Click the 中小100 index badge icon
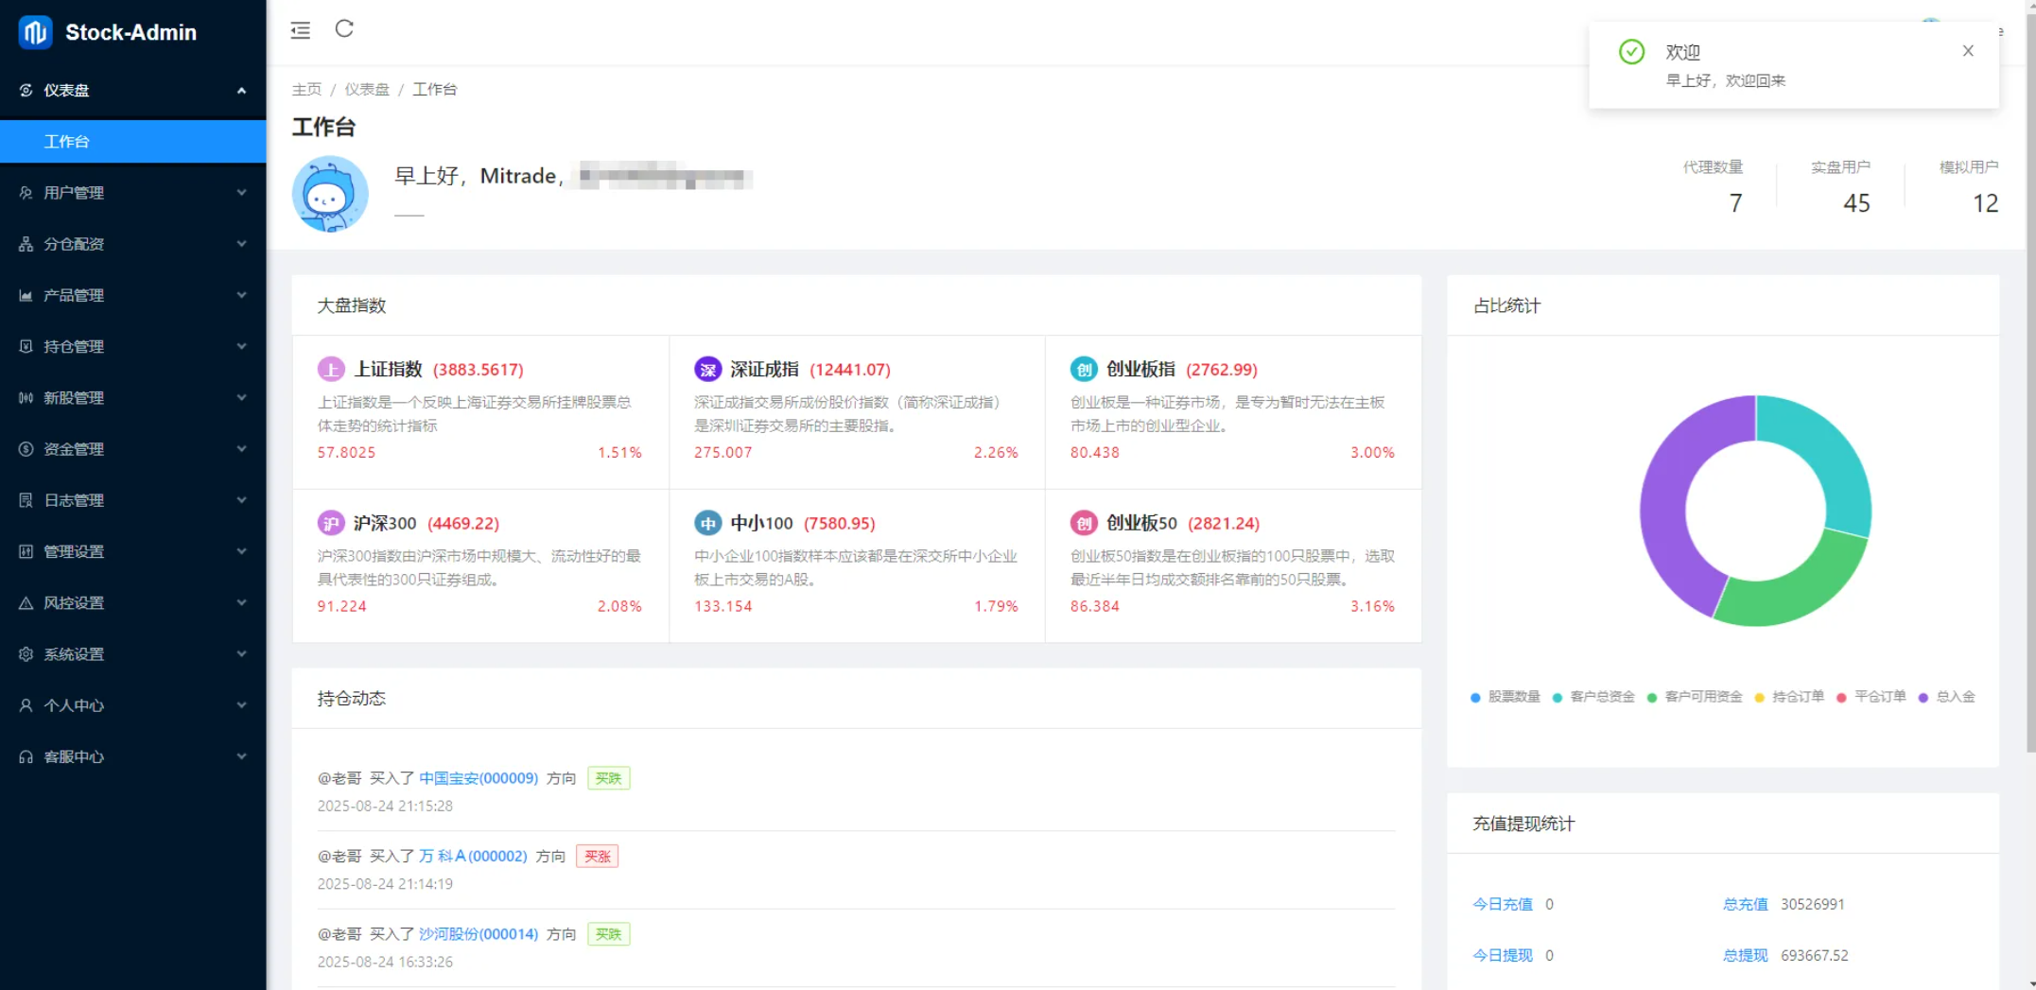 (707, 524)
